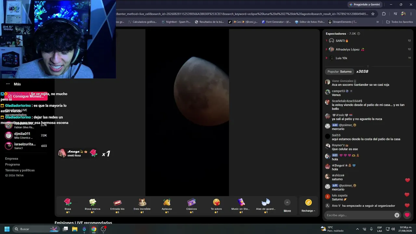This screenshot has height=234, width=416.
Task: Open the Todos los favoritos folder
Action: (x=399, y=22)
